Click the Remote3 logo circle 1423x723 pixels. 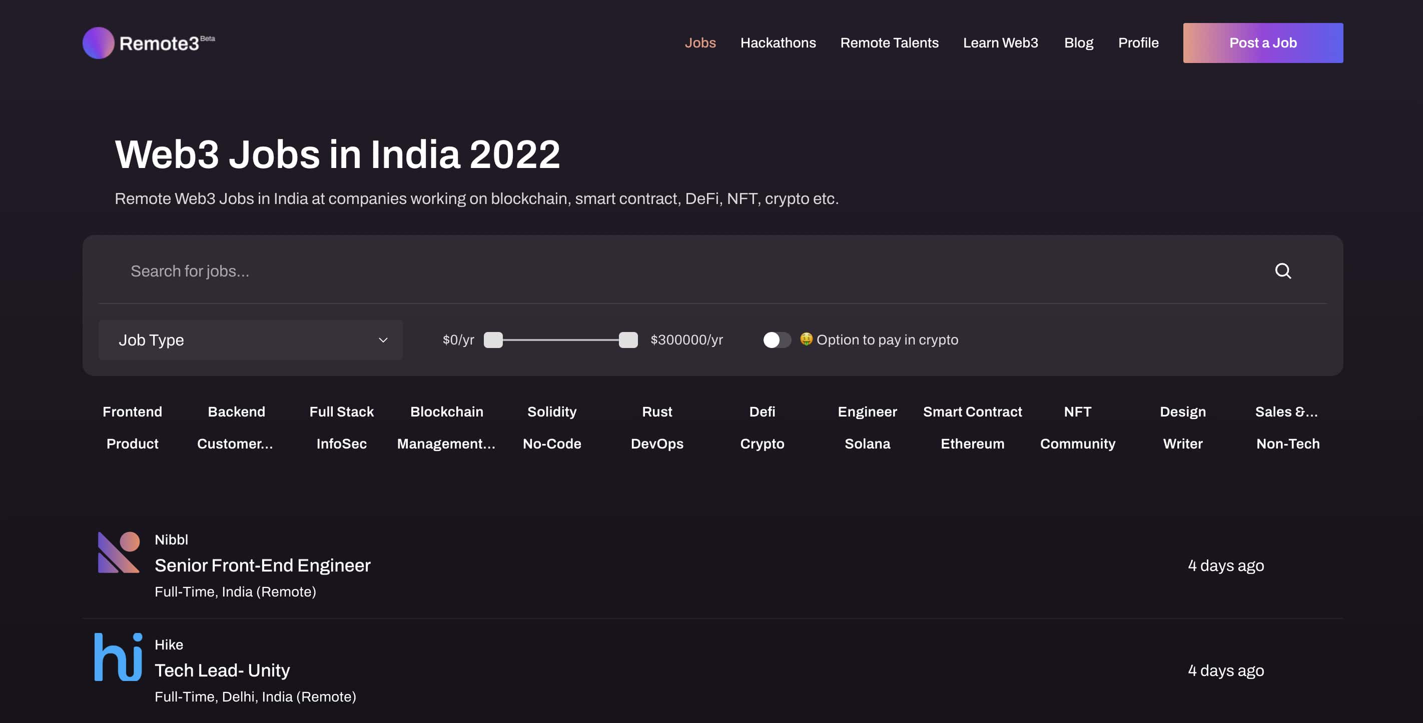pos(99,42)
